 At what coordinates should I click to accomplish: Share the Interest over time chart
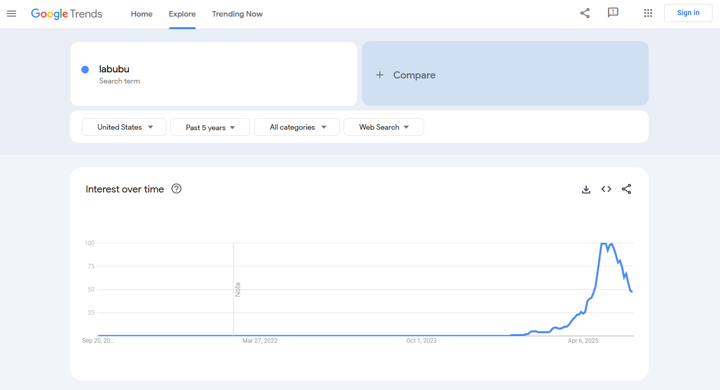(x=627, y=189)
